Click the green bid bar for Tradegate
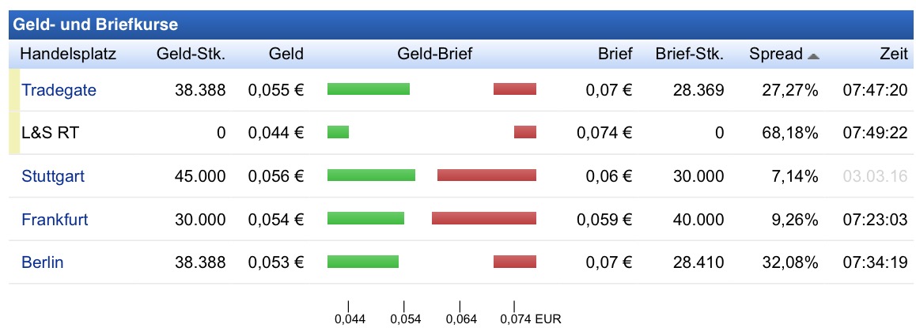The image size is (916, 328). (x=369, y=89)
